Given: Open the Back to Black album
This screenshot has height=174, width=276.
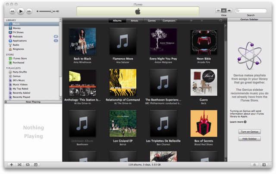Looking at the screenshot, I should [x=82, y=41].
